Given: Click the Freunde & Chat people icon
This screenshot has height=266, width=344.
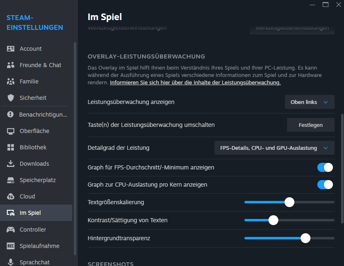Looking at the screenshot, I should [11, 65].
